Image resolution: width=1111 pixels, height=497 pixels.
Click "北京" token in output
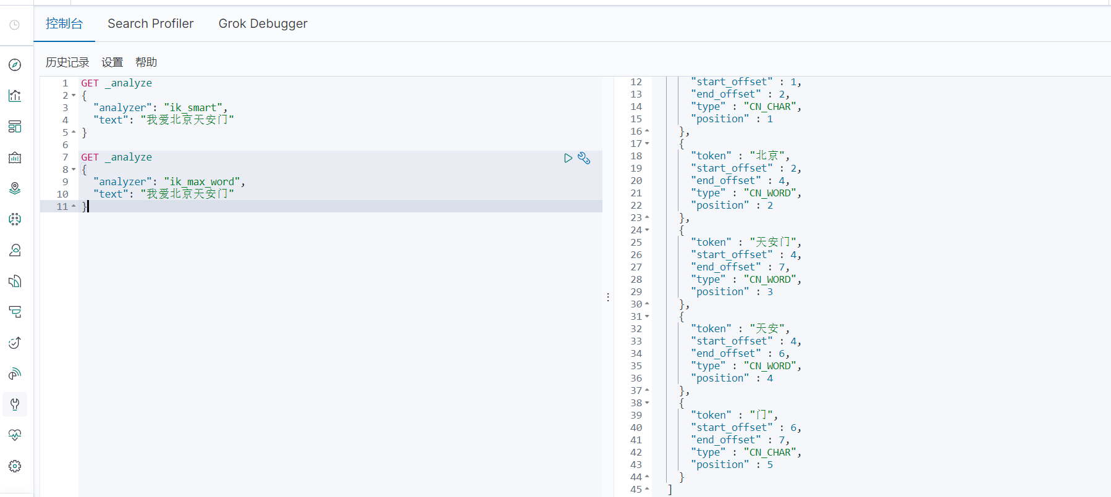click(767, 156)
